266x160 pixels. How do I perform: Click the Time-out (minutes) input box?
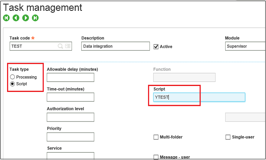click(70, 97)
